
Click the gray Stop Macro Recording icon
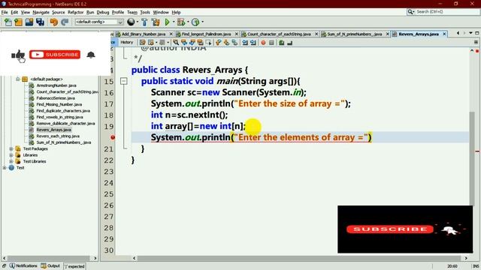pos(271,43)
